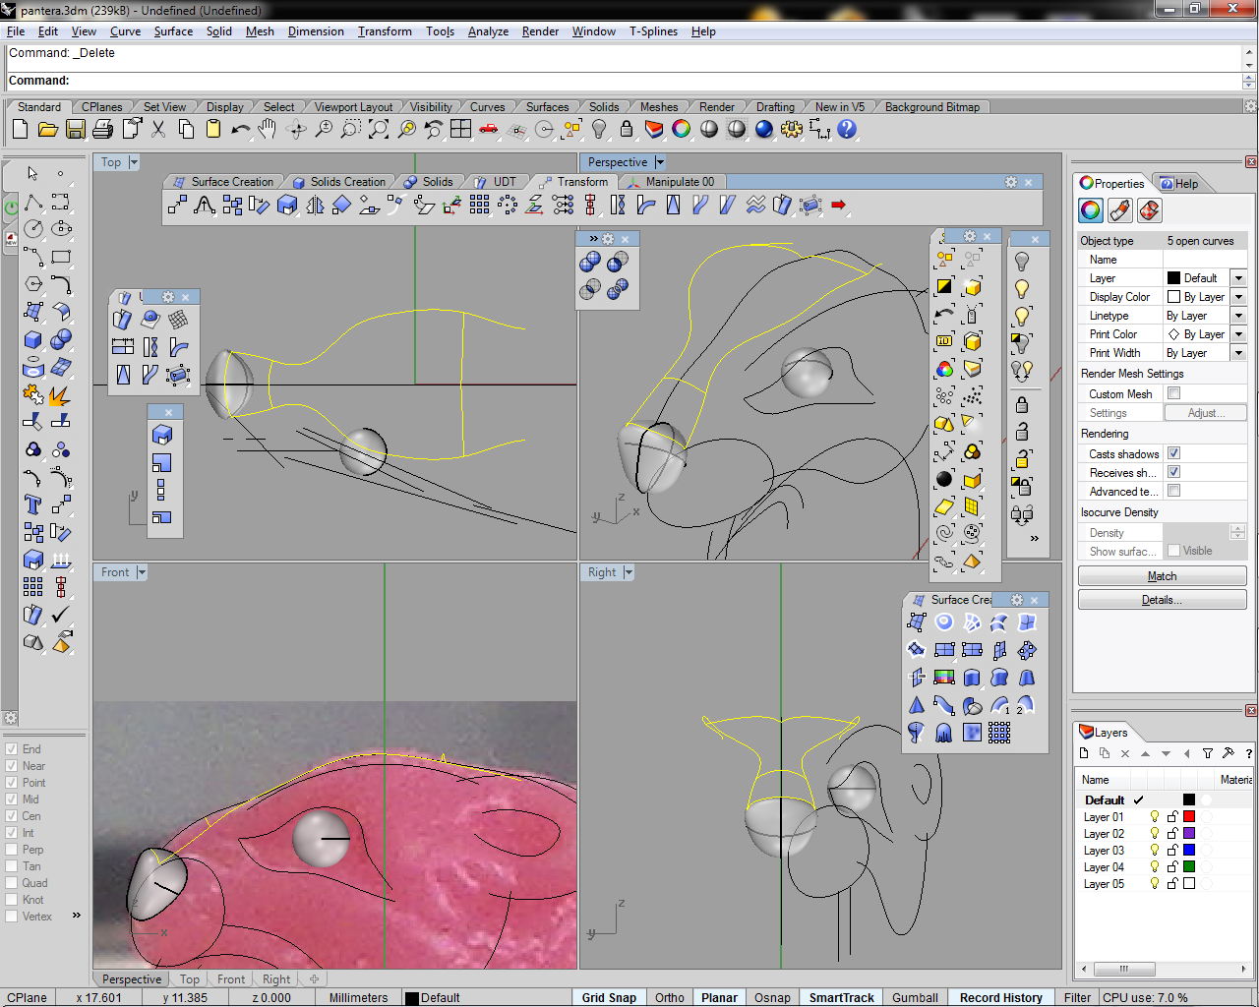
Task: Click the Save file icon in toolbar
Action: [75, 129]
